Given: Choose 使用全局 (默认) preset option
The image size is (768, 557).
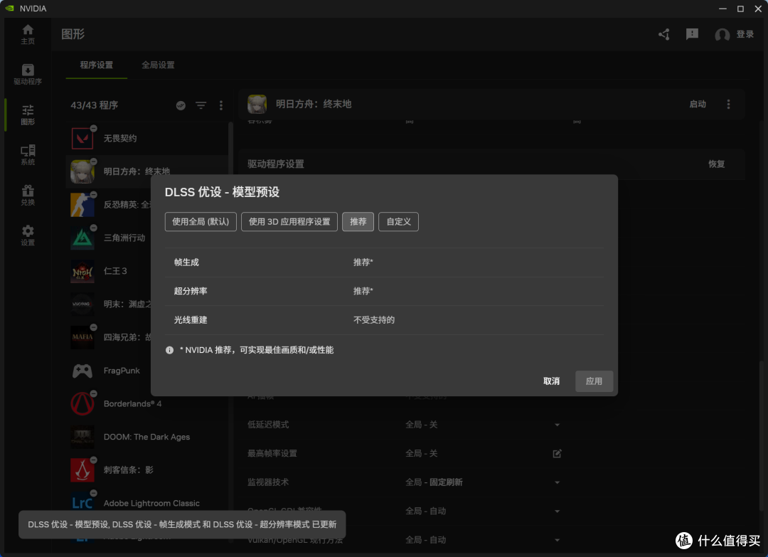Looking at the screenshot, I should pyautogui.click(x=201, y=222).
